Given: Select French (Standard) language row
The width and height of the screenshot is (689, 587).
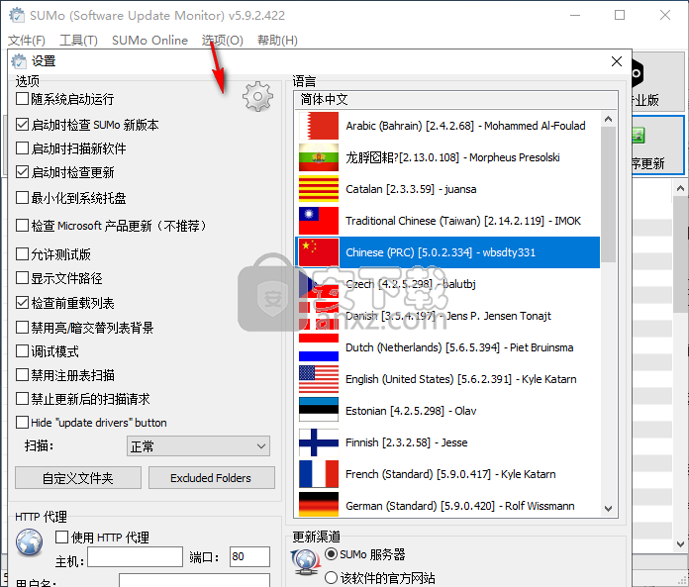Looking at the screenshot, I should tap(448, 473).
